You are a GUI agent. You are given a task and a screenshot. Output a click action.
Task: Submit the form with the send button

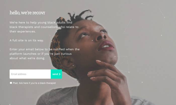[x=57, y=74]
